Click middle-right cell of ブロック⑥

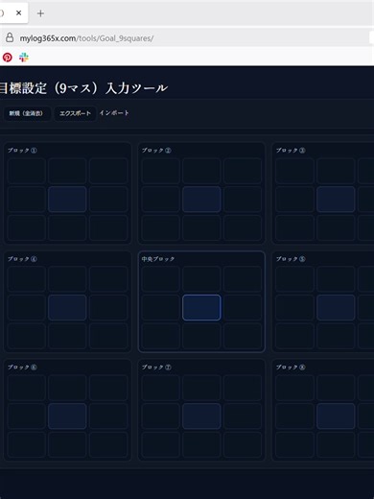point(108,416)
